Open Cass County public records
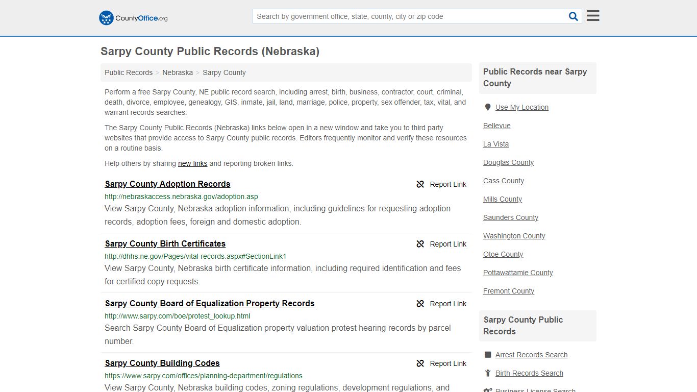 (x=504, y=181)
